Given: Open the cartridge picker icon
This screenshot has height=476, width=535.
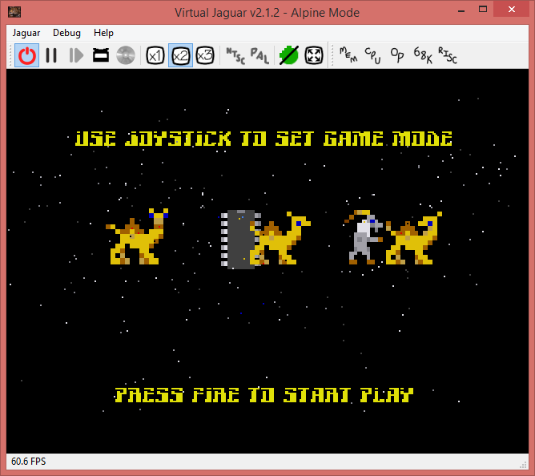Looking at the screenshot, I should 101,55.
